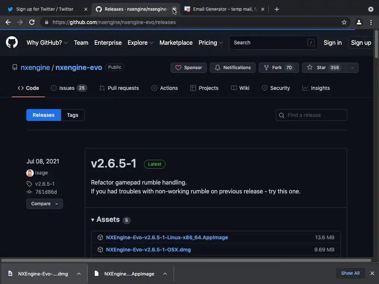Switch to the Email Generator browser tab
379x284 pixels.
pos(225,9)
